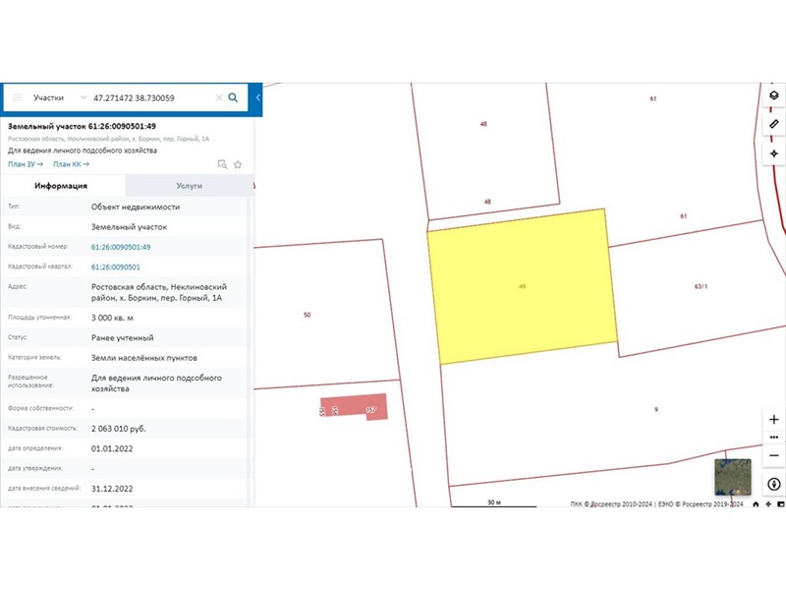Expand the Участки search type dropdown
This screenshot has width=786, height=590.
83,98
